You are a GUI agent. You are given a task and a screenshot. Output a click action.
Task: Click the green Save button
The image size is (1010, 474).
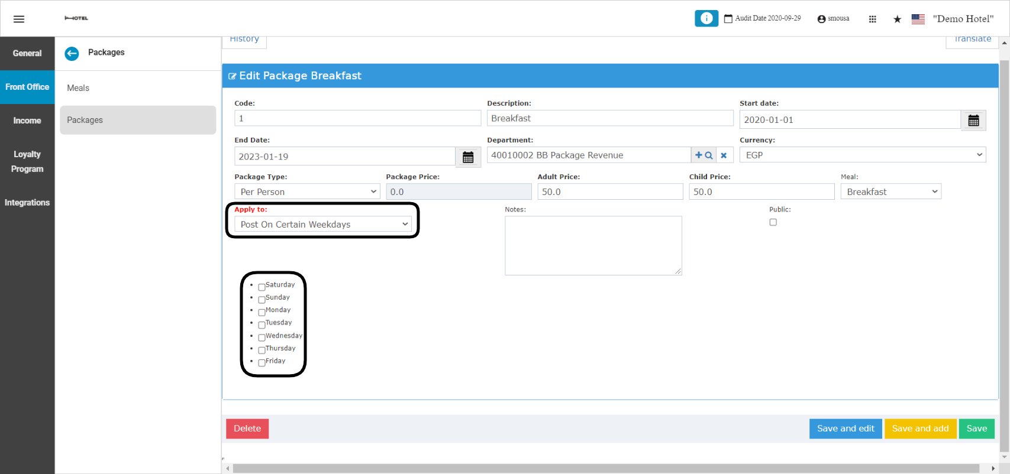pos(977,428)
